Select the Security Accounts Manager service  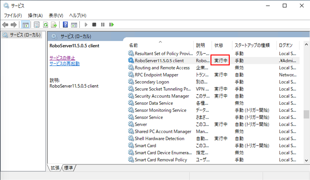click(162, 96)
